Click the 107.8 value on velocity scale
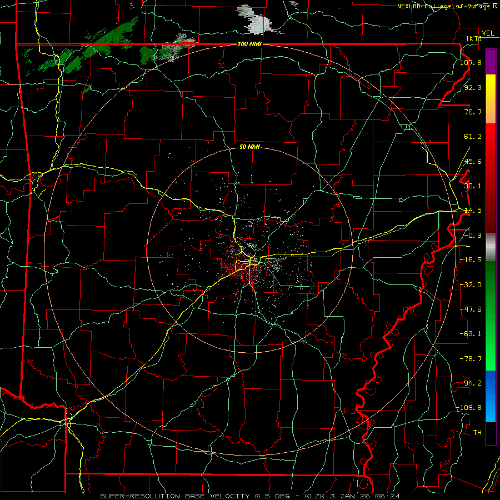This screenshot has width=500, height=500. click(471, 62)
